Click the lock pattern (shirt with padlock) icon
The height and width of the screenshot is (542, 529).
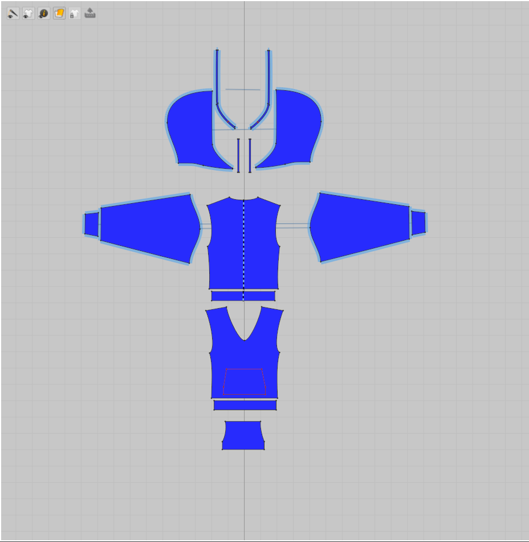pyautogui.click(x=75, y=14)
